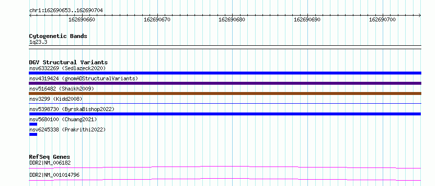Click the short blue bar under nsv6245338
Viewport: 435px width, 186px height.
[33, 134]
